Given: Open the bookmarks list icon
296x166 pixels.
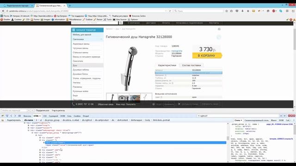Looking at the screenshot, I should click(231, 11).
